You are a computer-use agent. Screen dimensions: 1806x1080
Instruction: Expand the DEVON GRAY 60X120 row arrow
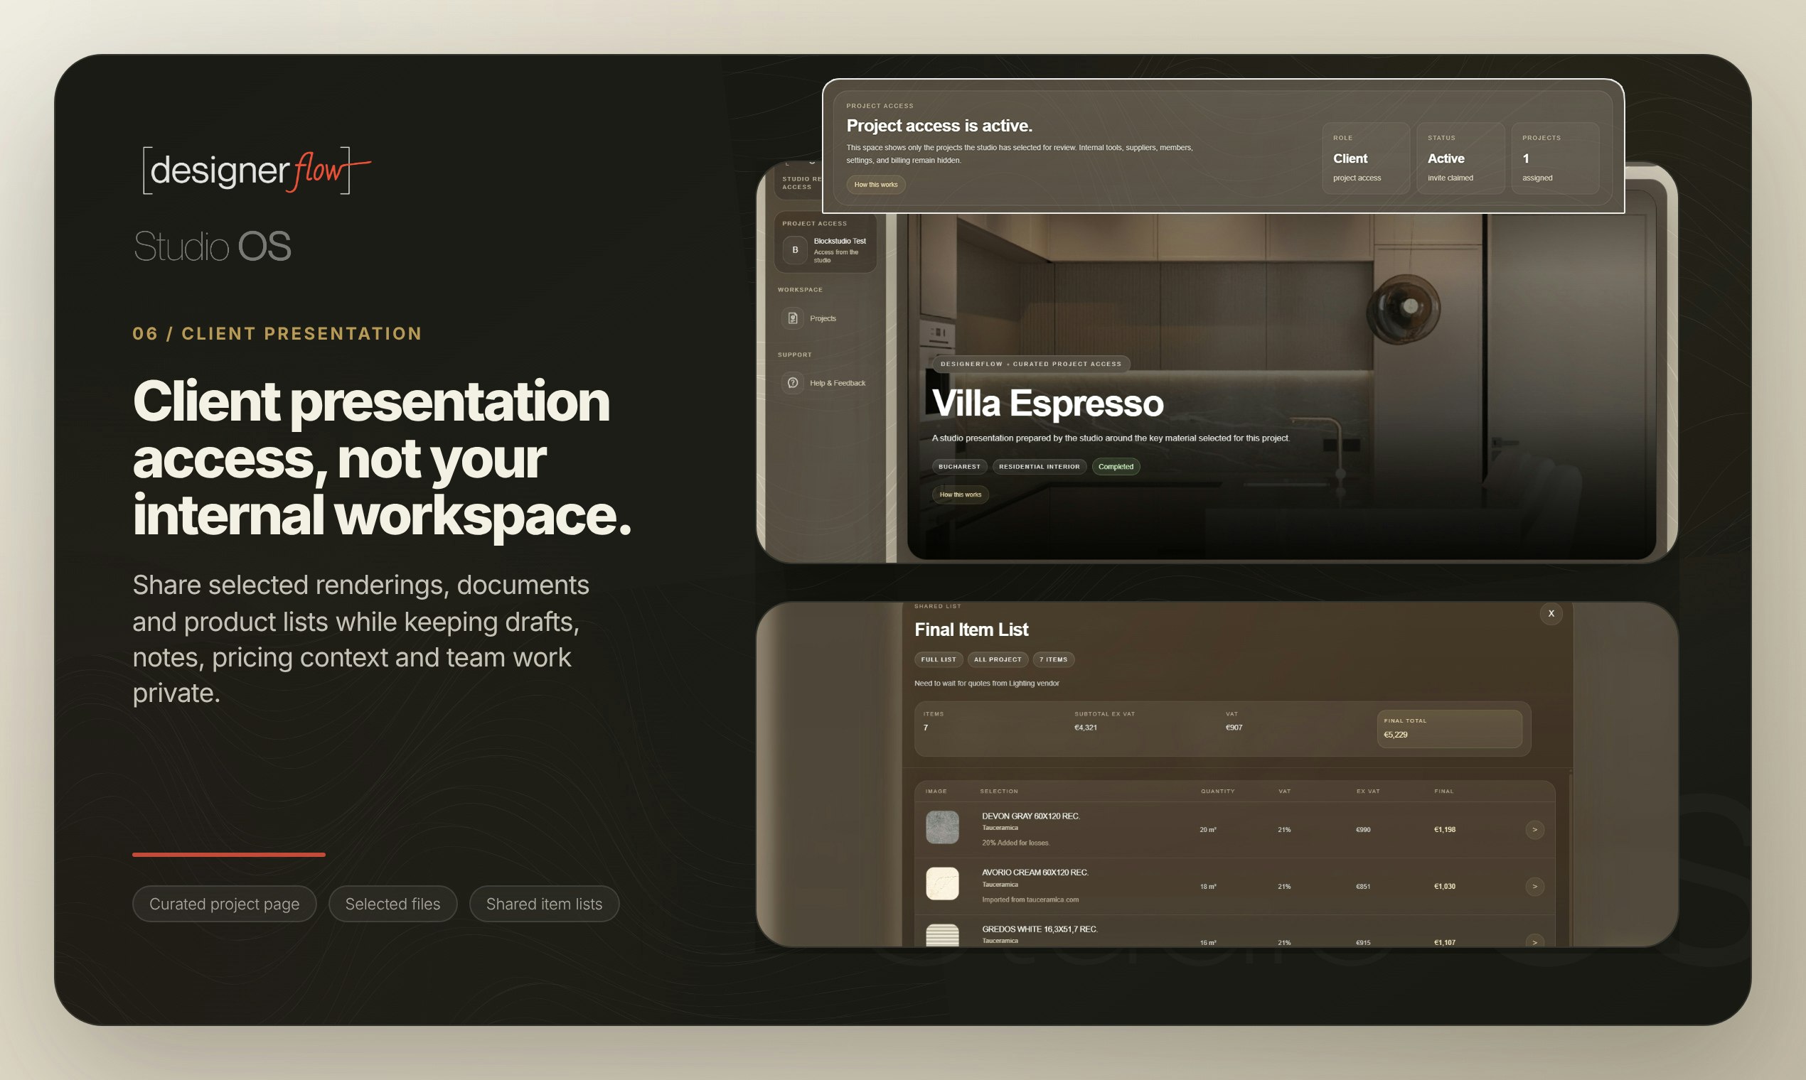point(1534,830)
